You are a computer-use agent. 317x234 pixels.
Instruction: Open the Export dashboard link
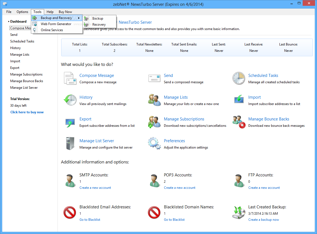click(x=85, y=119)
